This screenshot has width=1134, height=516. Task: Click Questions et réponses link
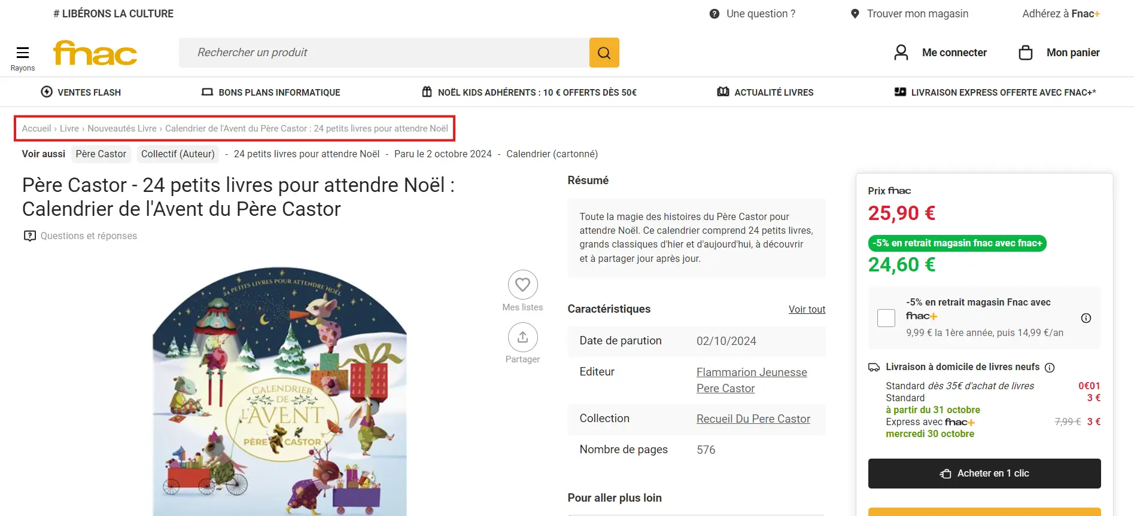click(x=89, y=236)
